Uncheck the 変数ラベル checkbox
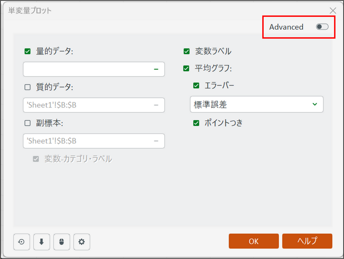The width and height of the screenshot is (344, 259). [186, 51]
